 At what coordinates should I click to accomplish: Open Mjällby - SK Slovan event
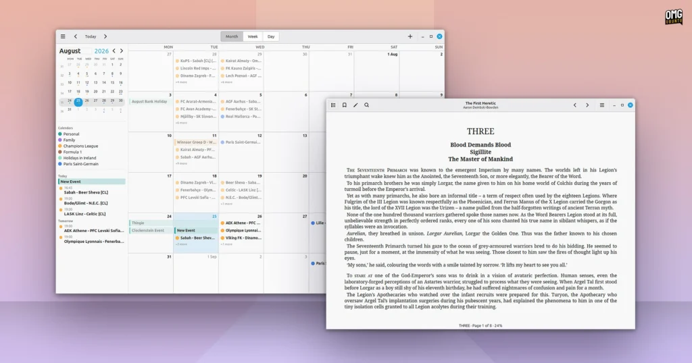[196, 117]
